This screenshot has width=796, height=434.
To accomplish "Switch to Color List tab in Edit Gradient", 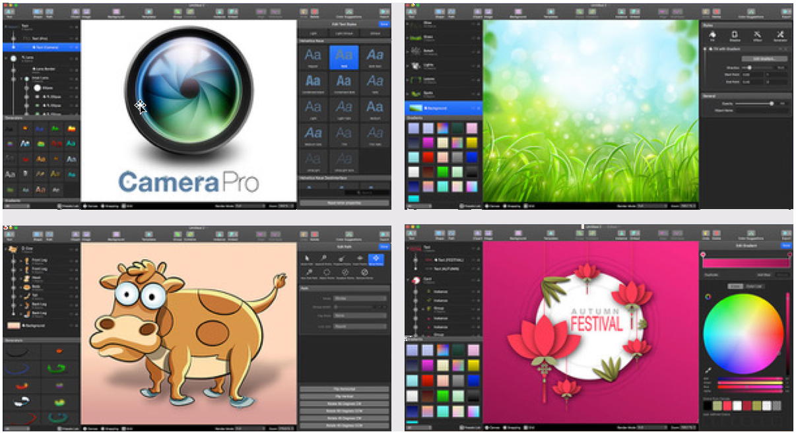I will 754,286.
